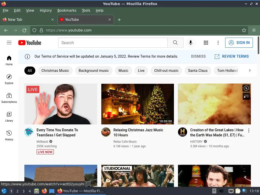Viewport: 260px width, 195px height.
Task: Open action menu for Great Lakes video
Action: (x=249, y=131)
